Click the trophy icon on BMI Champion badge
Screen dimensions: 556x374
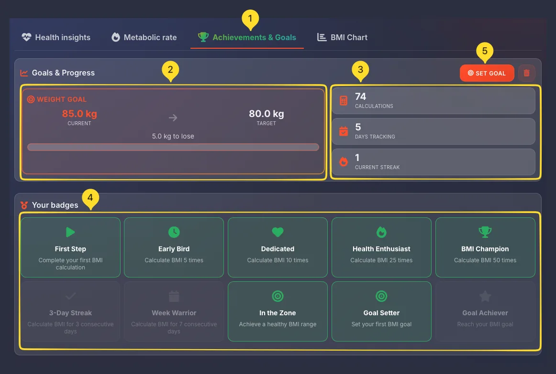[x=485, y=232]
